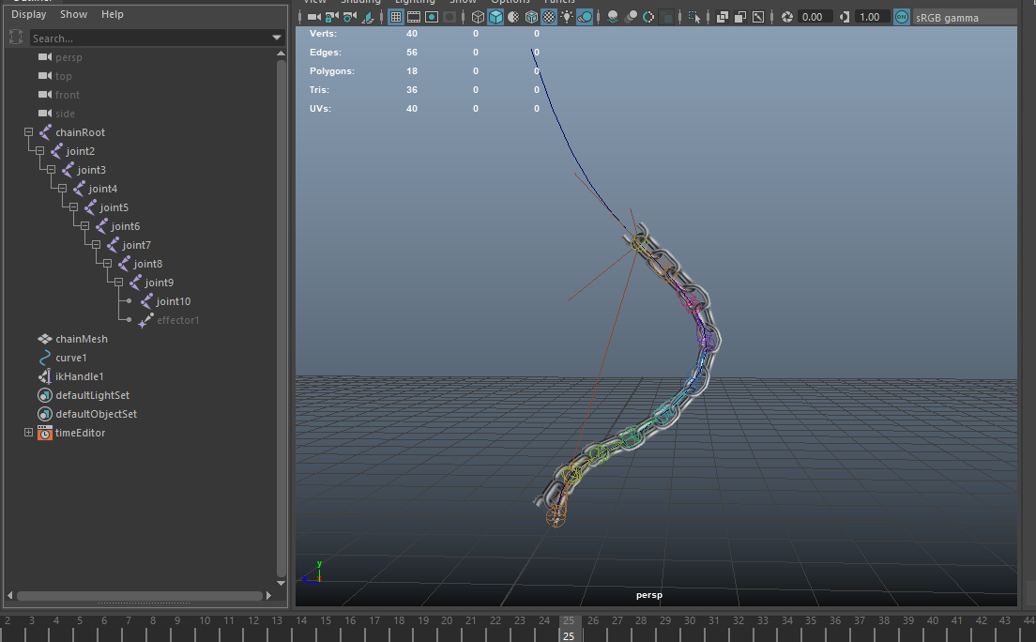Click the Verts row in heads-up display
This screenshot has width=1036, height=642.
click(x=424, y=34)
